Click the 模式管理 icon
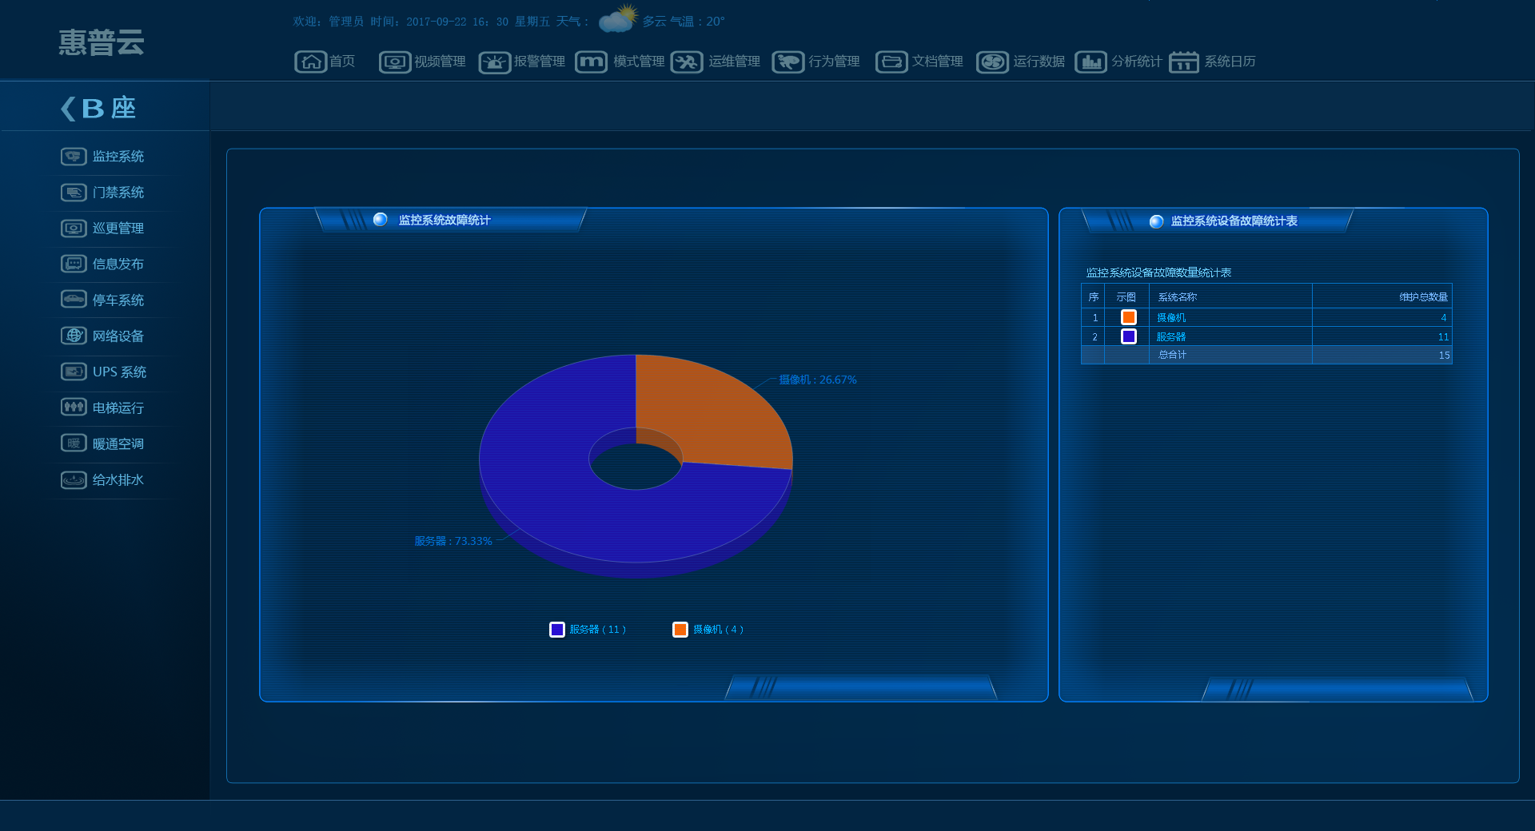 click(x=591, y=62)
